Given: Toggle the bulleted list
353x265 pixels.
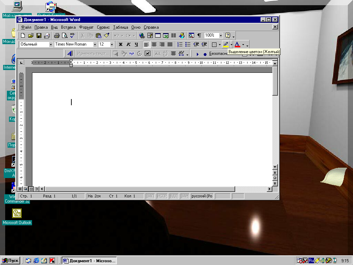Looking at the screenshot, I should pyautogui.click(x=188, y=45).
